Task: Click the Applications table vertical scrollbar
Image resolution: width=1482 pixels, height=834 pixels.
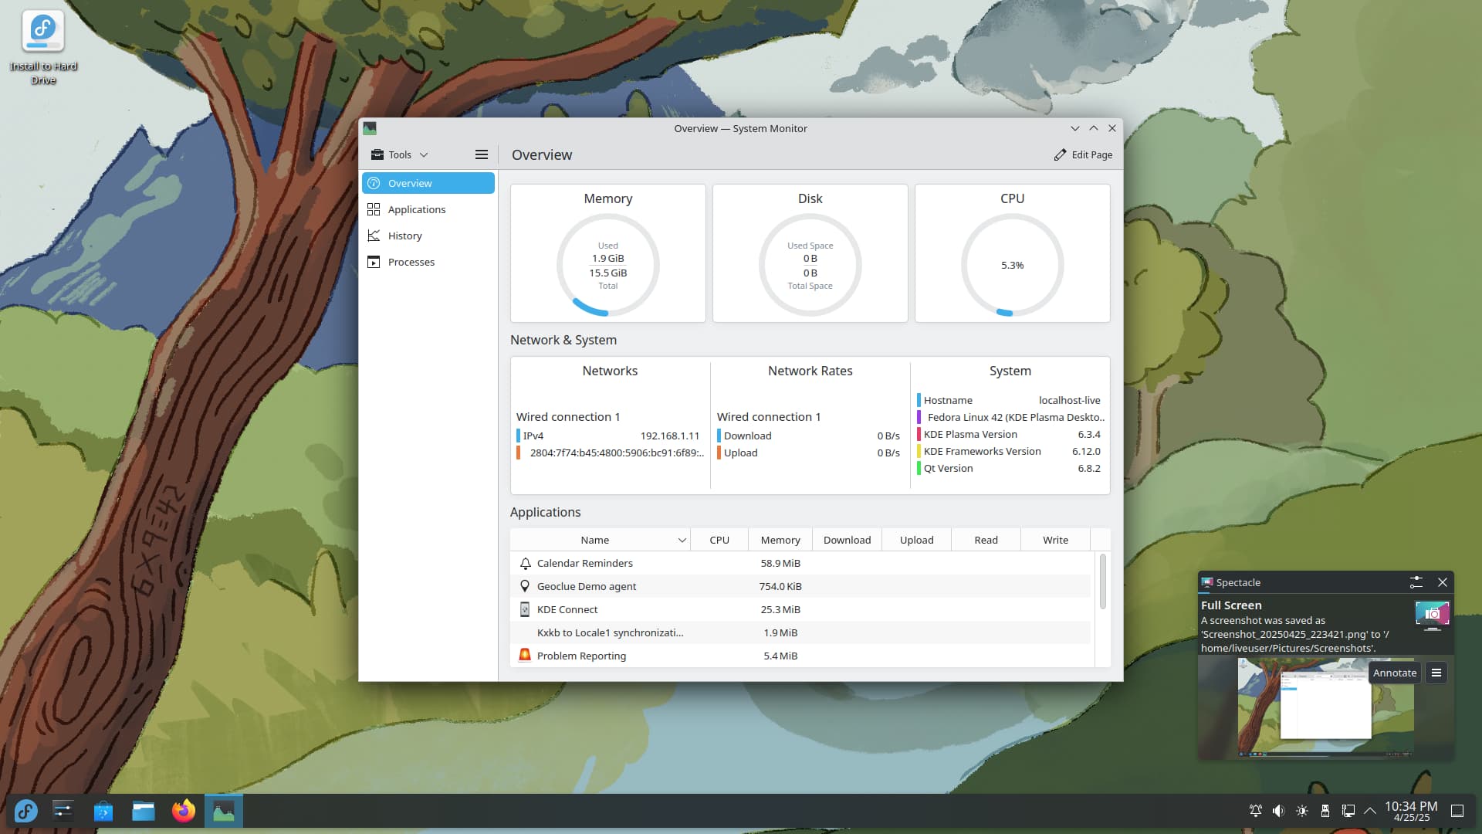Action: [1102, 581]
